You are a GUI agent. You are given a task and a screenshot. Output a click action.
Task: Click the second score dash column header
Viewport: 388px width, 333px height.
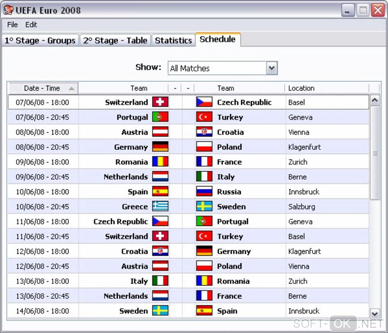pyautogui.click(x=188, y=88)
